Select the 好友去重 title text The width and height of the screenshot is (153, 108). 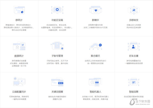pyautogui.click(x=134, y=56)
